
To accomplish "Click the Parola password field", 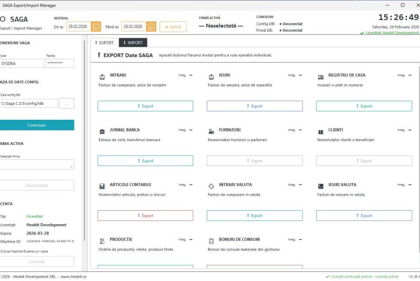I will [60, 63].
